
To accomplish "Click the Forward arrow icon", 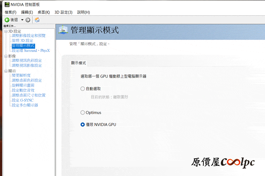I will pos(28,20).
